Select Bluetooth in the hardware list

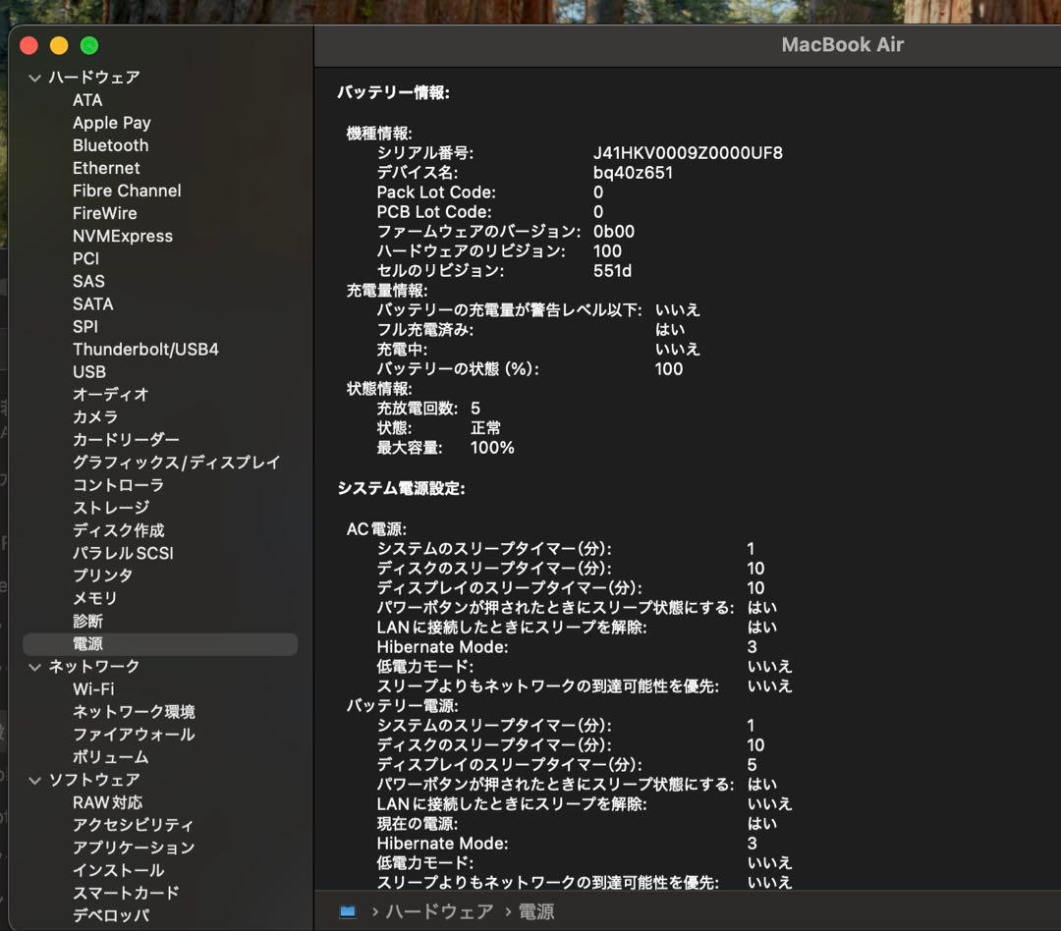tap(110, 144)
